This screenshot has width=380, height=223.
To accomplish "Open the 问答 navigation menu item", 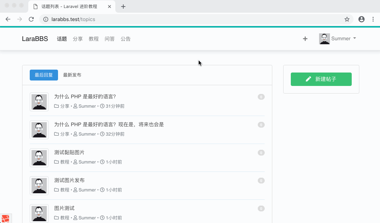I will click(110, 39).
